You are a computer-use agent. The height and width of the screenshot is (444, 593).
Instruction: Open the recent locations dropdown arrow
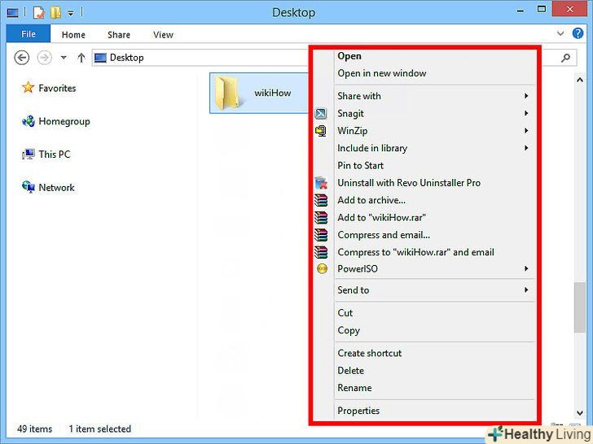click(x=64, y=58)
